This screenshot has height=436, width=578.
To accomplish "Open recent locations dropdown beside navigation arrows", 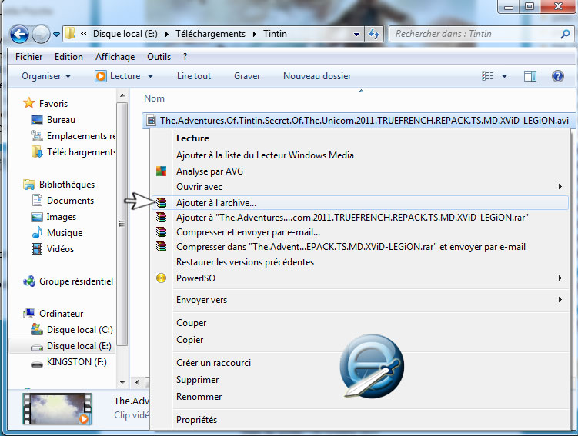I will click(56, 35).
